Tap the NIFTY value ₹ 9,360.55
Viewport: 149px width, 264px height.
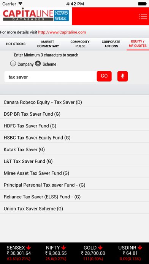pyautogui.click(x=56, y=253)
